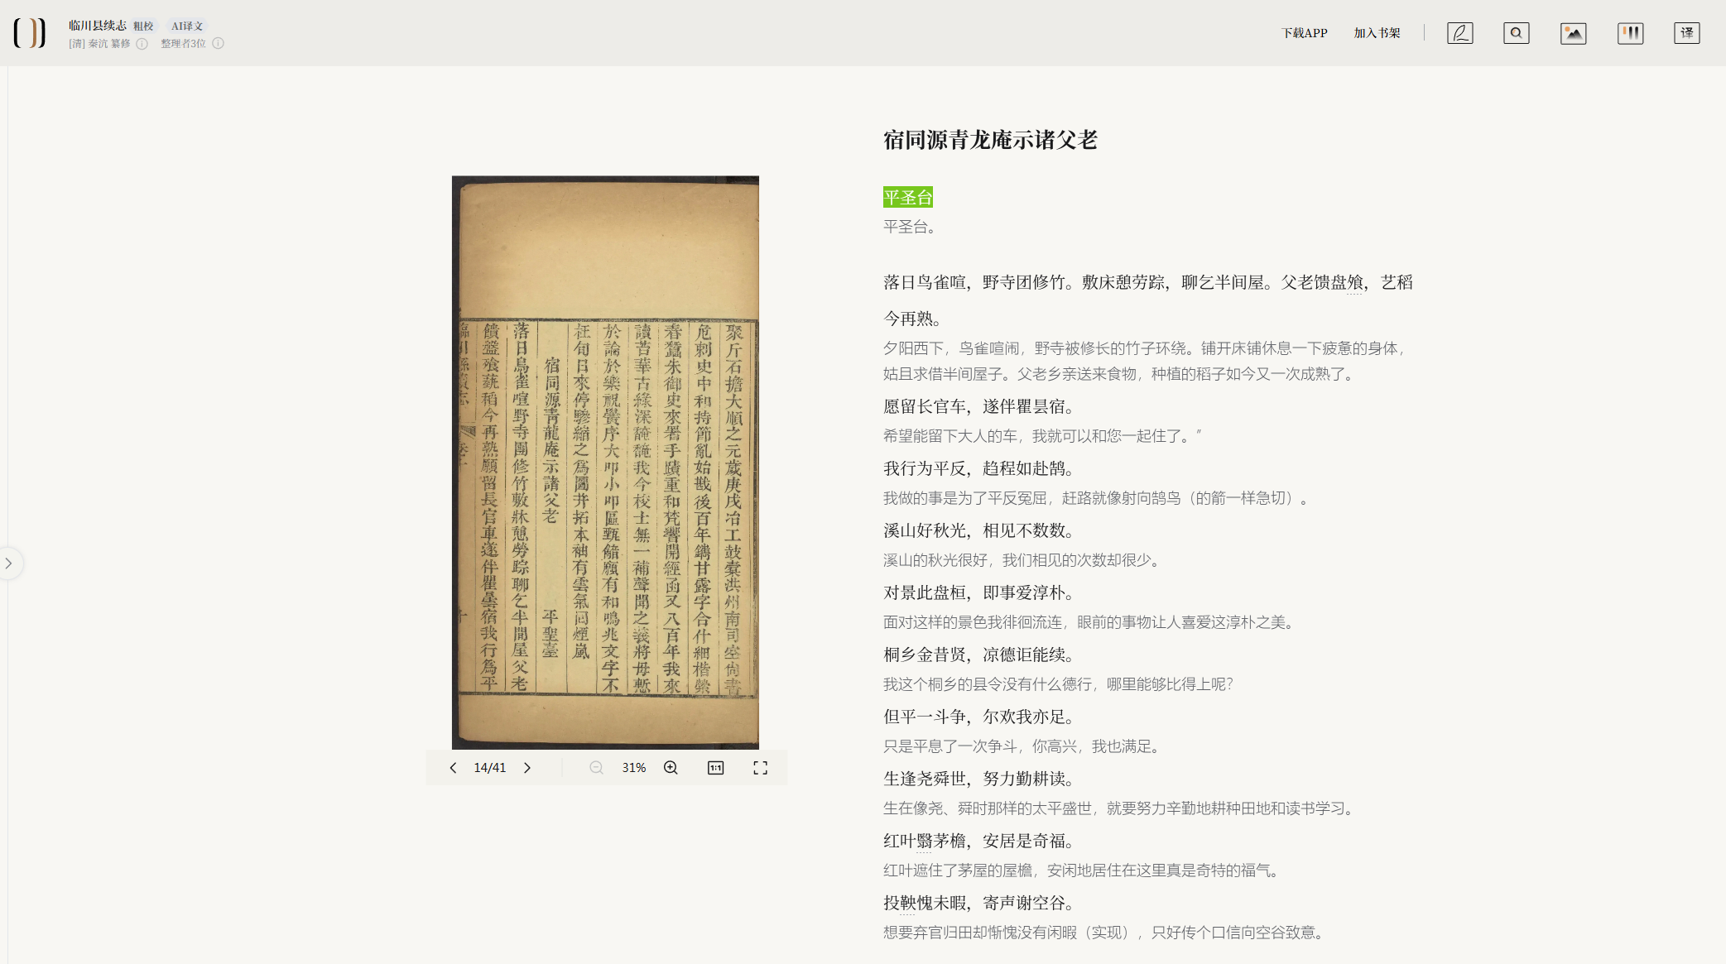1726x964 pixels.
Task: Click the info icon next to 整理者3位
Action: (218, 44)
